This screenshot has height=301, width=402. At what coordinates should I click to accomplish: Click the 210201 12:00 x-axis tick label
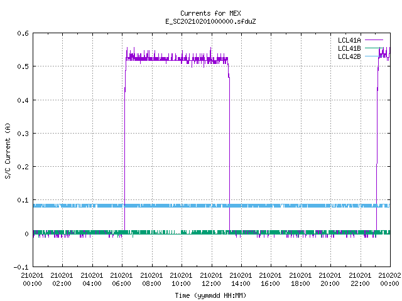tap(211, 280)
